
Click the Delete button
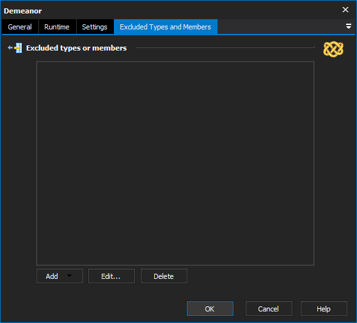pyautogui.click(x=164, y=276)
